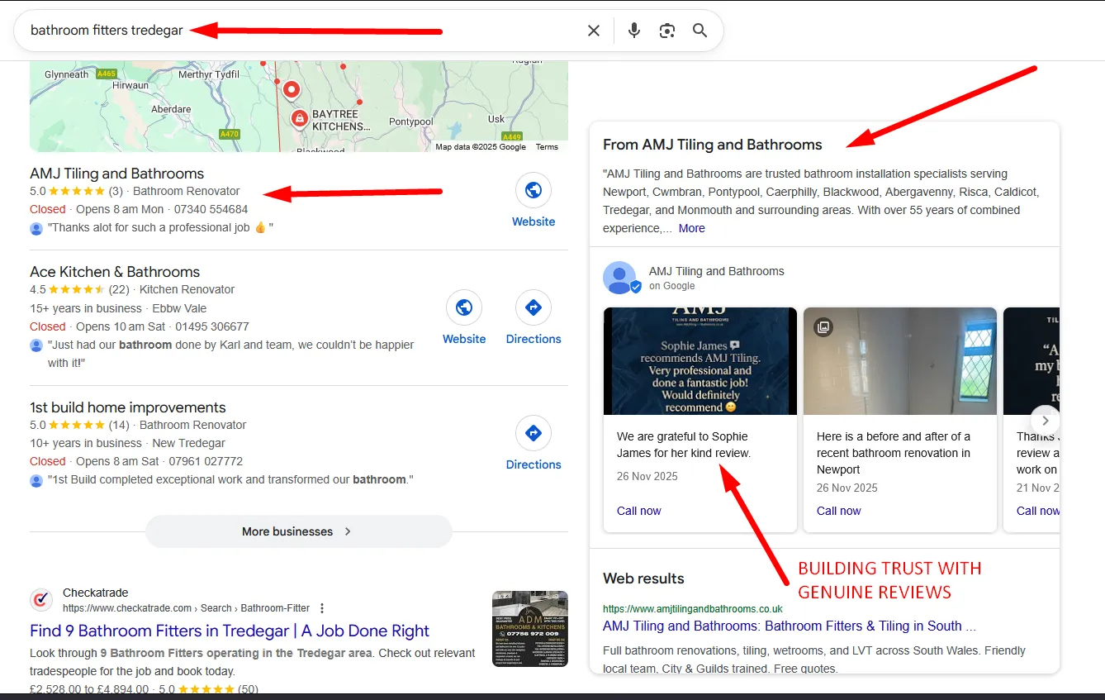
Task: Open the partially visible third post's Call now
Action: [x=1038, y=511]
